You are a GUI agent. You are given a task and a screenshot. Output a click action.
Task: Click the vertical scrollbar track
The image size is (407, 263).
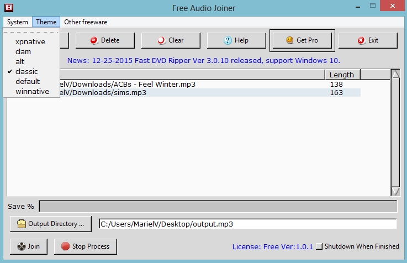pyautogui.click(x=395, y=133)
